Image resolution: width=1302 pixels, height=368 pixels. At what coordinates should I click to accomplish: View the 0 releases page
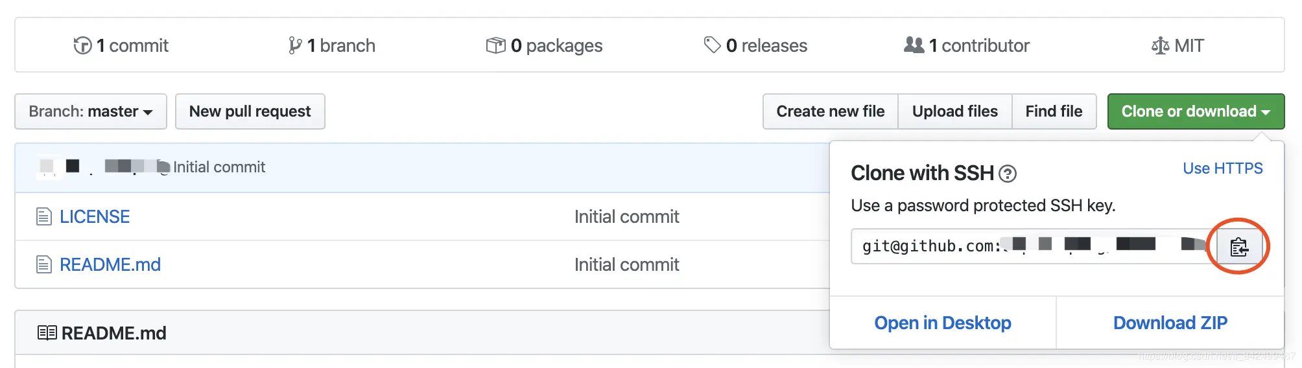coord(755,45)
